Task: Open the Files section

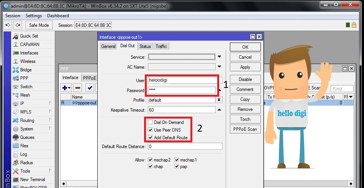Action: click(24, 146)
